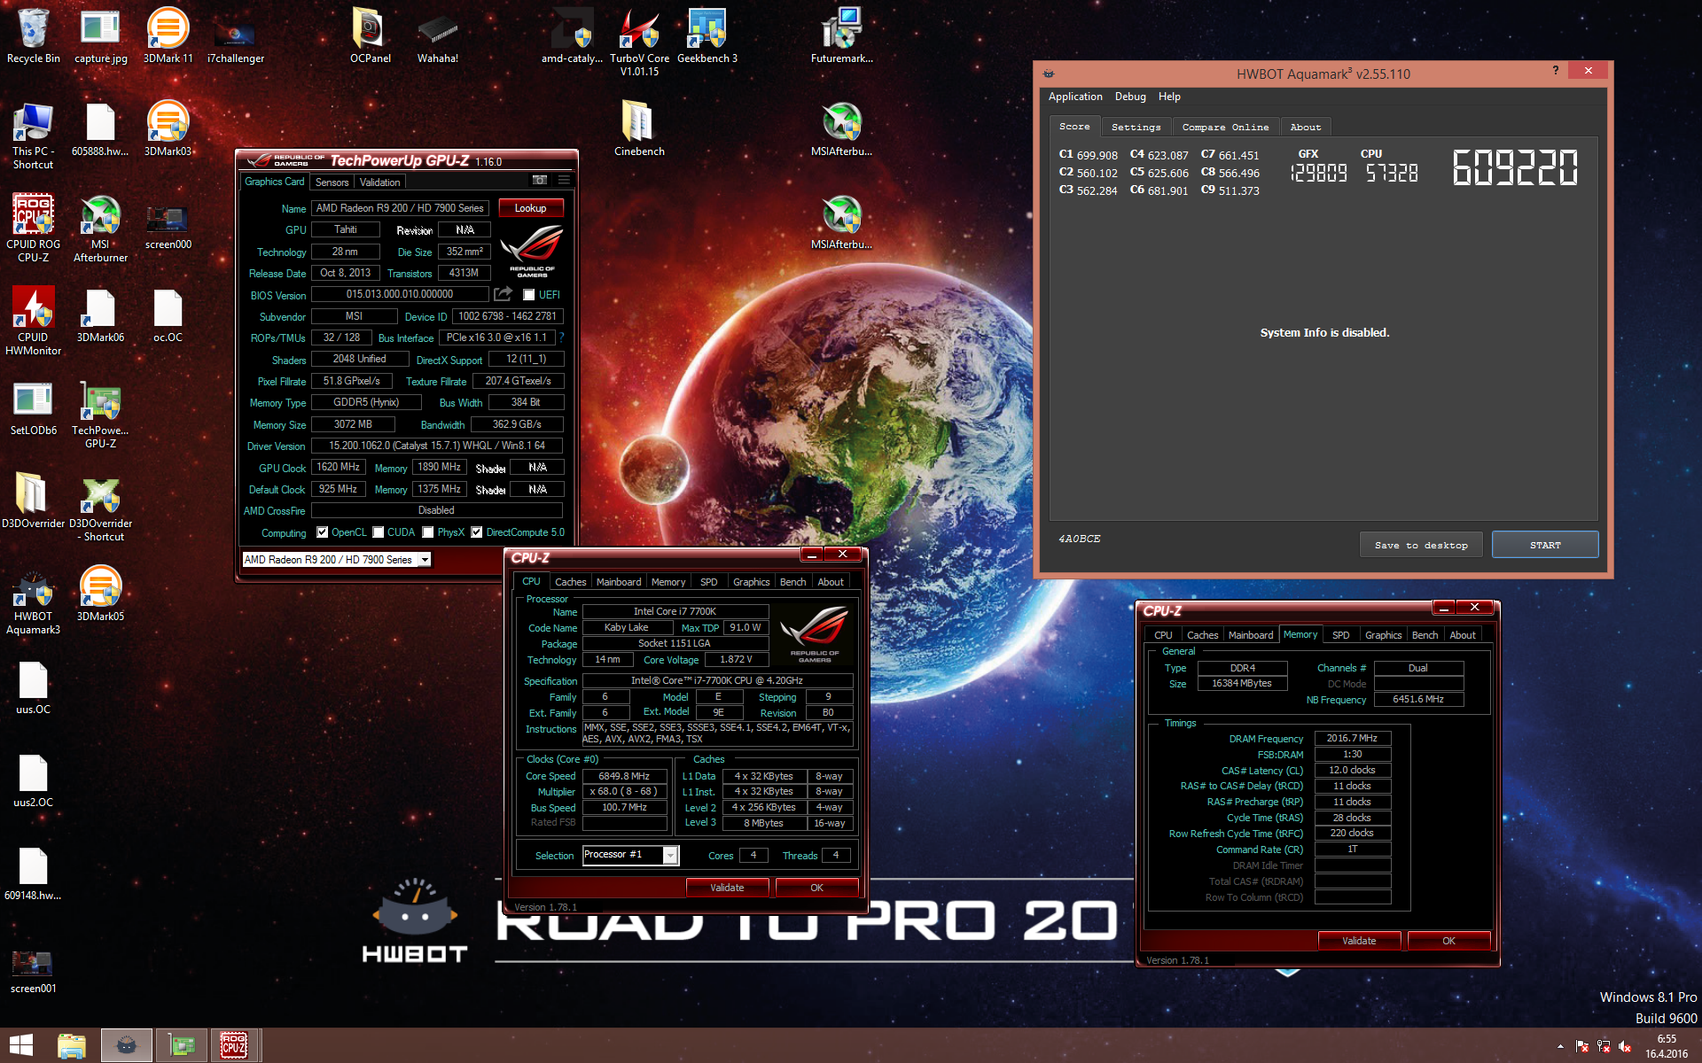Screen dimensions: 1702x1063
Task: Click the Aquamark title bar help question mark
Action: (x=1555, y=70)
